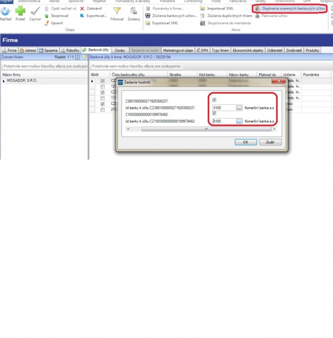Click the Načítať reload icon
This screenshot has height=338, width=333.
pos(6,11)
